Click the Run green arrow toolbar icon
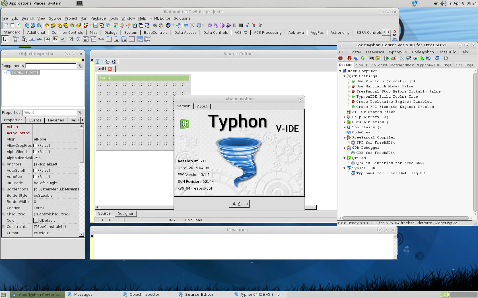 click(x=222, y=25)
